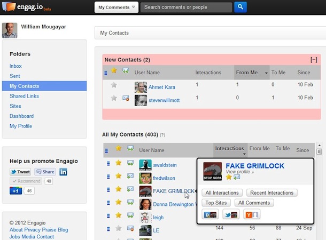Click View profile in FAKE GRIMLOCK popup
This screenshot has width=326, height=240.
tap(240, 172)
